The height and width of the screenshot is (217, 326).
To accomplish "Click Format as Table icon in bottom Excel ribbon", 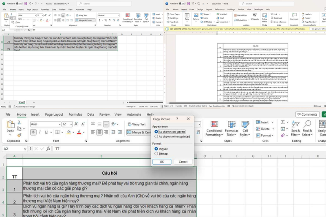I will (231, 124).
